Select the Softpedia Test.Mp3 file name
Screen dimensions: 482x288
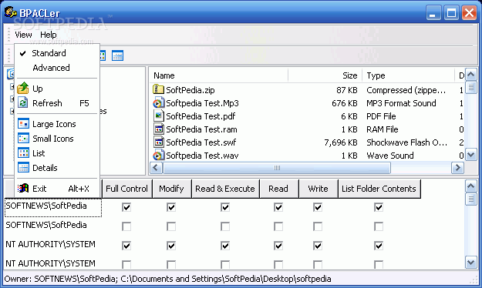click(202, 103)
